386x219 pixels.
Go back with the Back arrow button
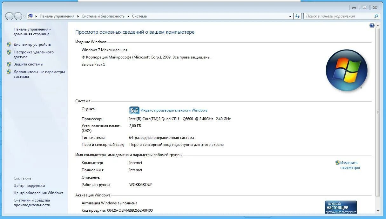tap(9, 16)
